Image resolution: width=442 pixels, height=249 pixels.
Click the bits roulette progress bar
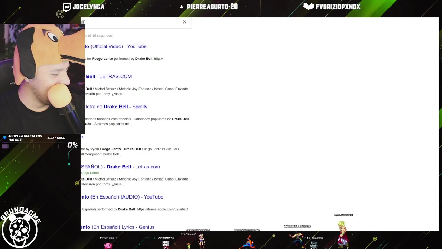click(33, 146)
